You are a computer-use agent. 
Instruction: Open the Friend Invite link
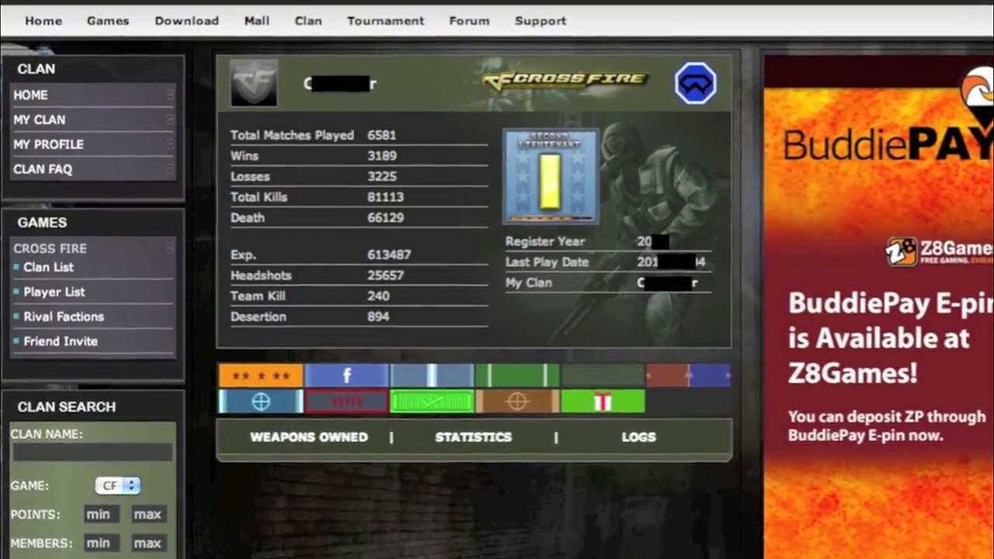point(61,342)
